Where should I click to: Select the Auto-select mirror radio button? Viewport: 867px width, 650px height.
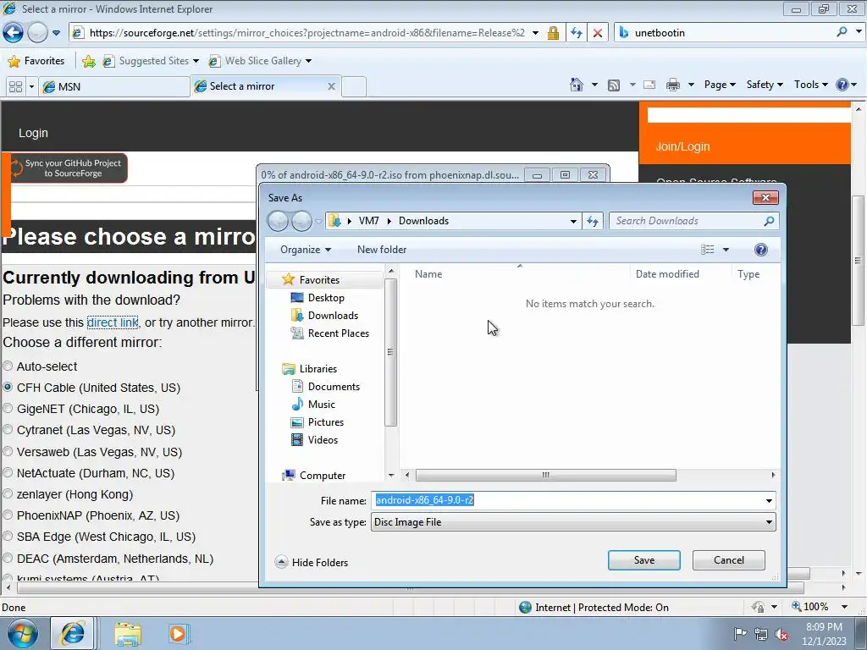(8, 366)
